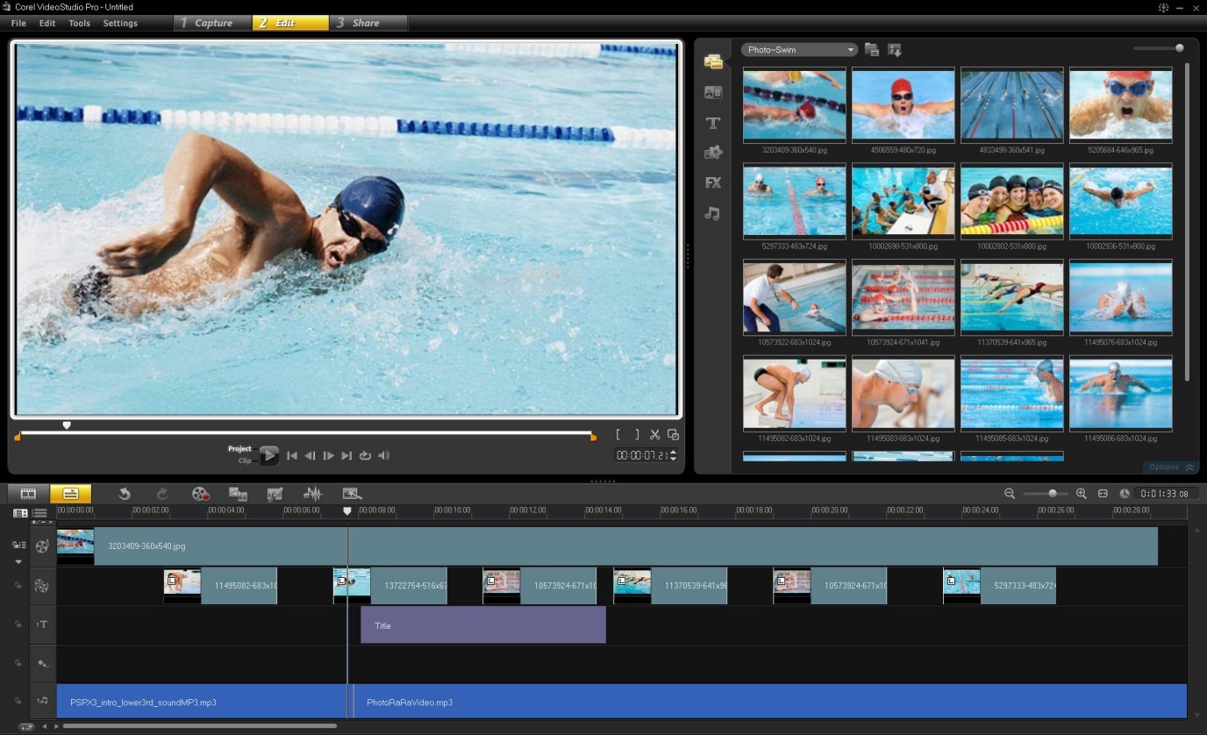Image resolution: width=1207 pixels, height=735 pixels.
Task: Toggle the Title track lock
Action: point(18,624)
